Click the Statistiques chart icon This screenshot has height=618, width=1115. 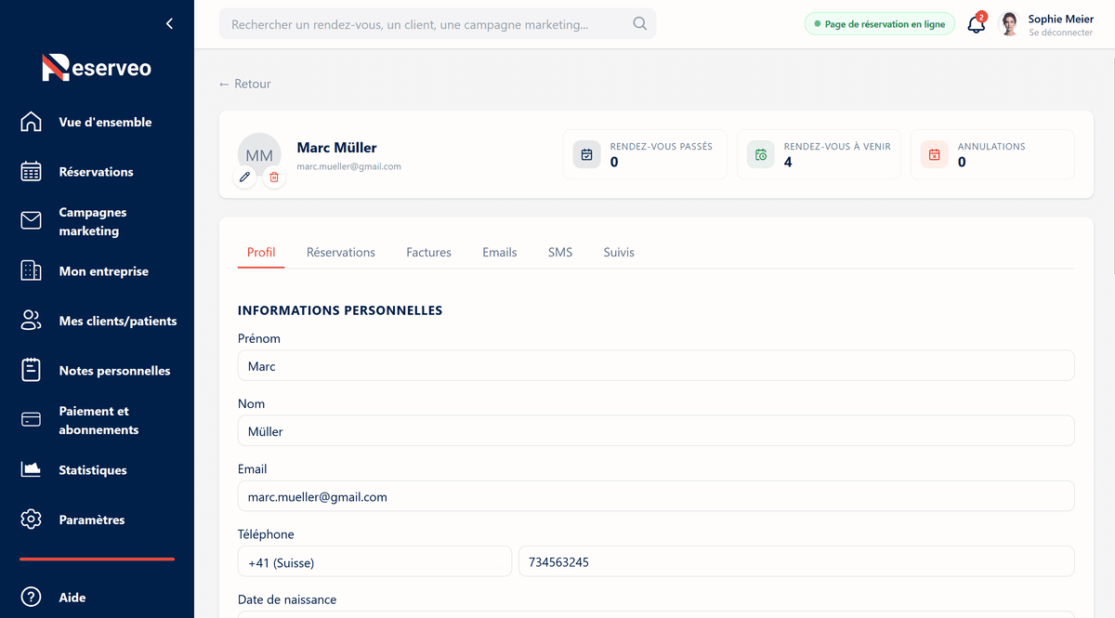[32, 470]
